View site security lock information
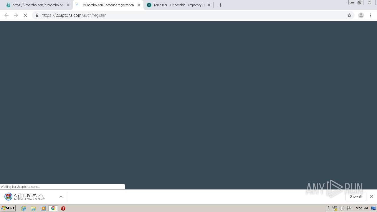 click(x=37, y=15)
